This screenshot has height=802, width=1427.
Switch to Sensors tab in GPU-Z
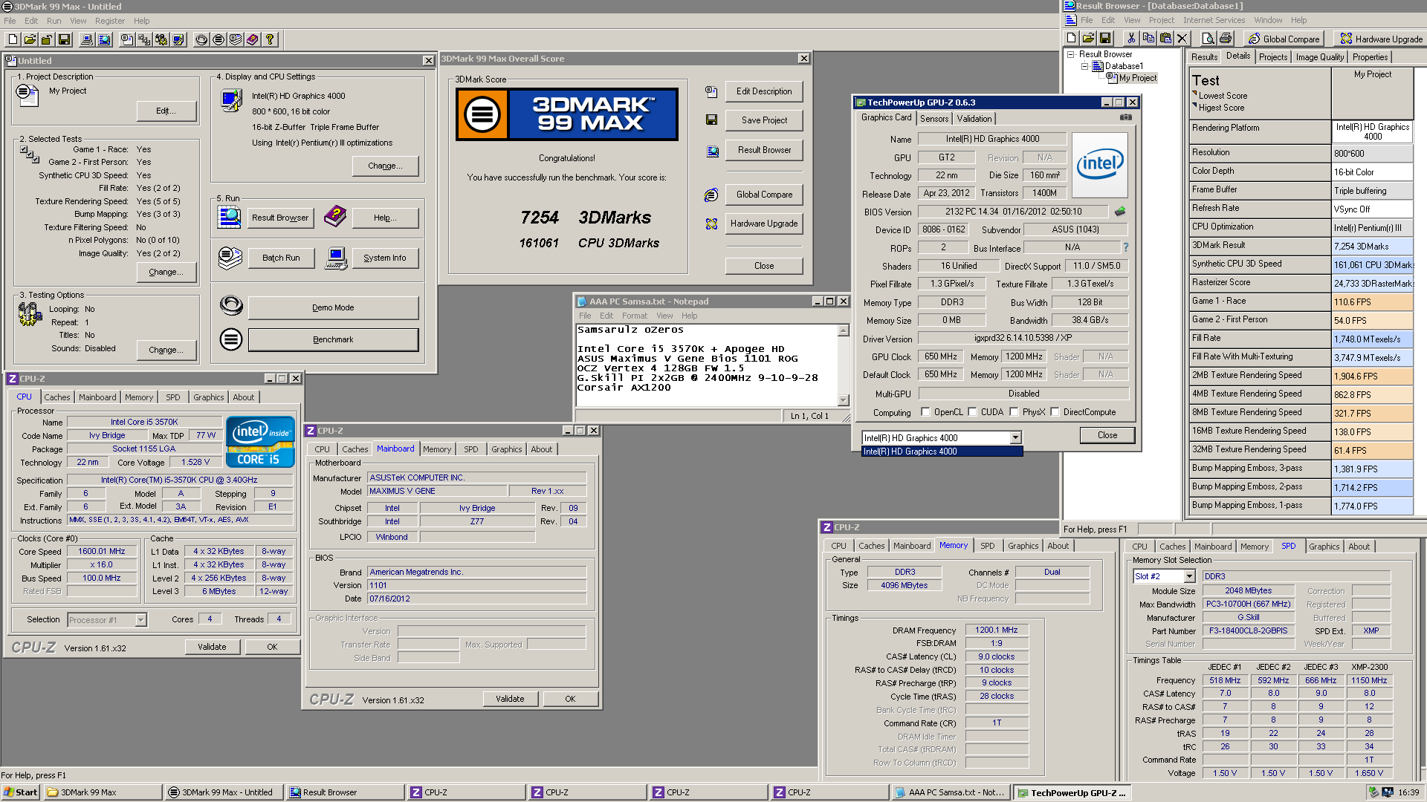[x=933, y=119]
